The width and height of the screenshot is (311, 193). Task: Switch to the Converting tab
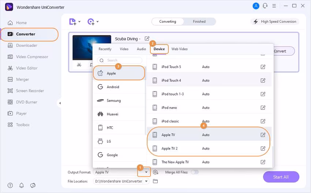point(168,22)
